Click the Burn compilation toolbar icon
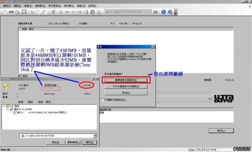Image resolution: width=252 pixels, height=152 pixels. coord(61,12)
